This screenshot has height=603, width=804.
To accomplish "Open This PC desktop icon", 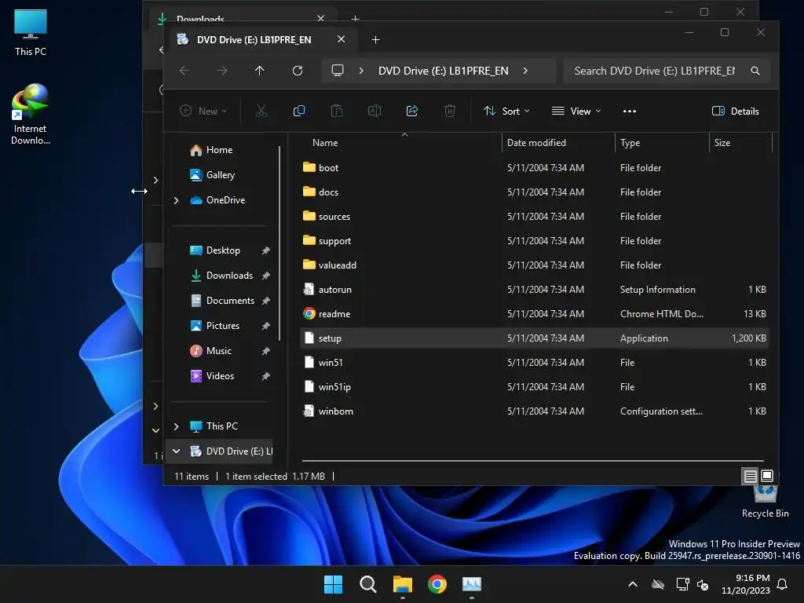I will pyautogui.click(x=31, y=33).
